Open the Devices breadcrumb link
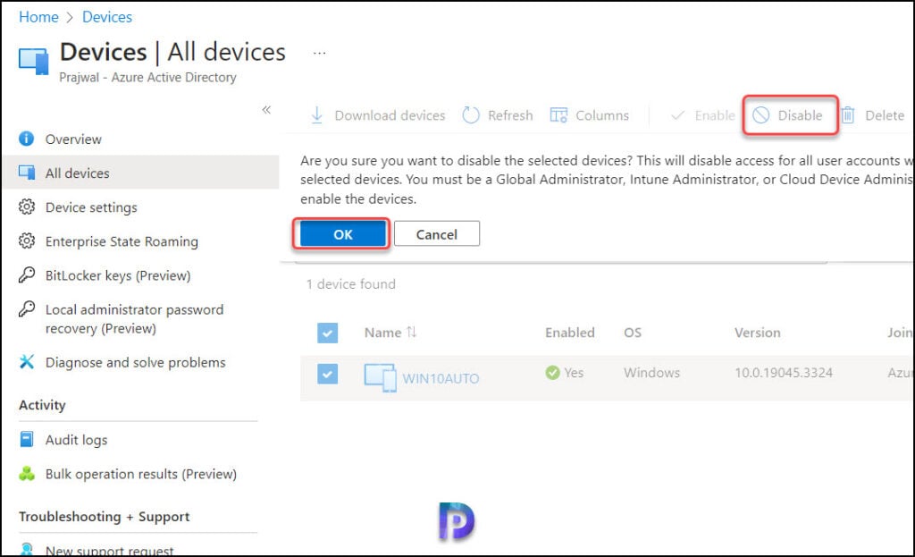 click(x=107, y=17)
